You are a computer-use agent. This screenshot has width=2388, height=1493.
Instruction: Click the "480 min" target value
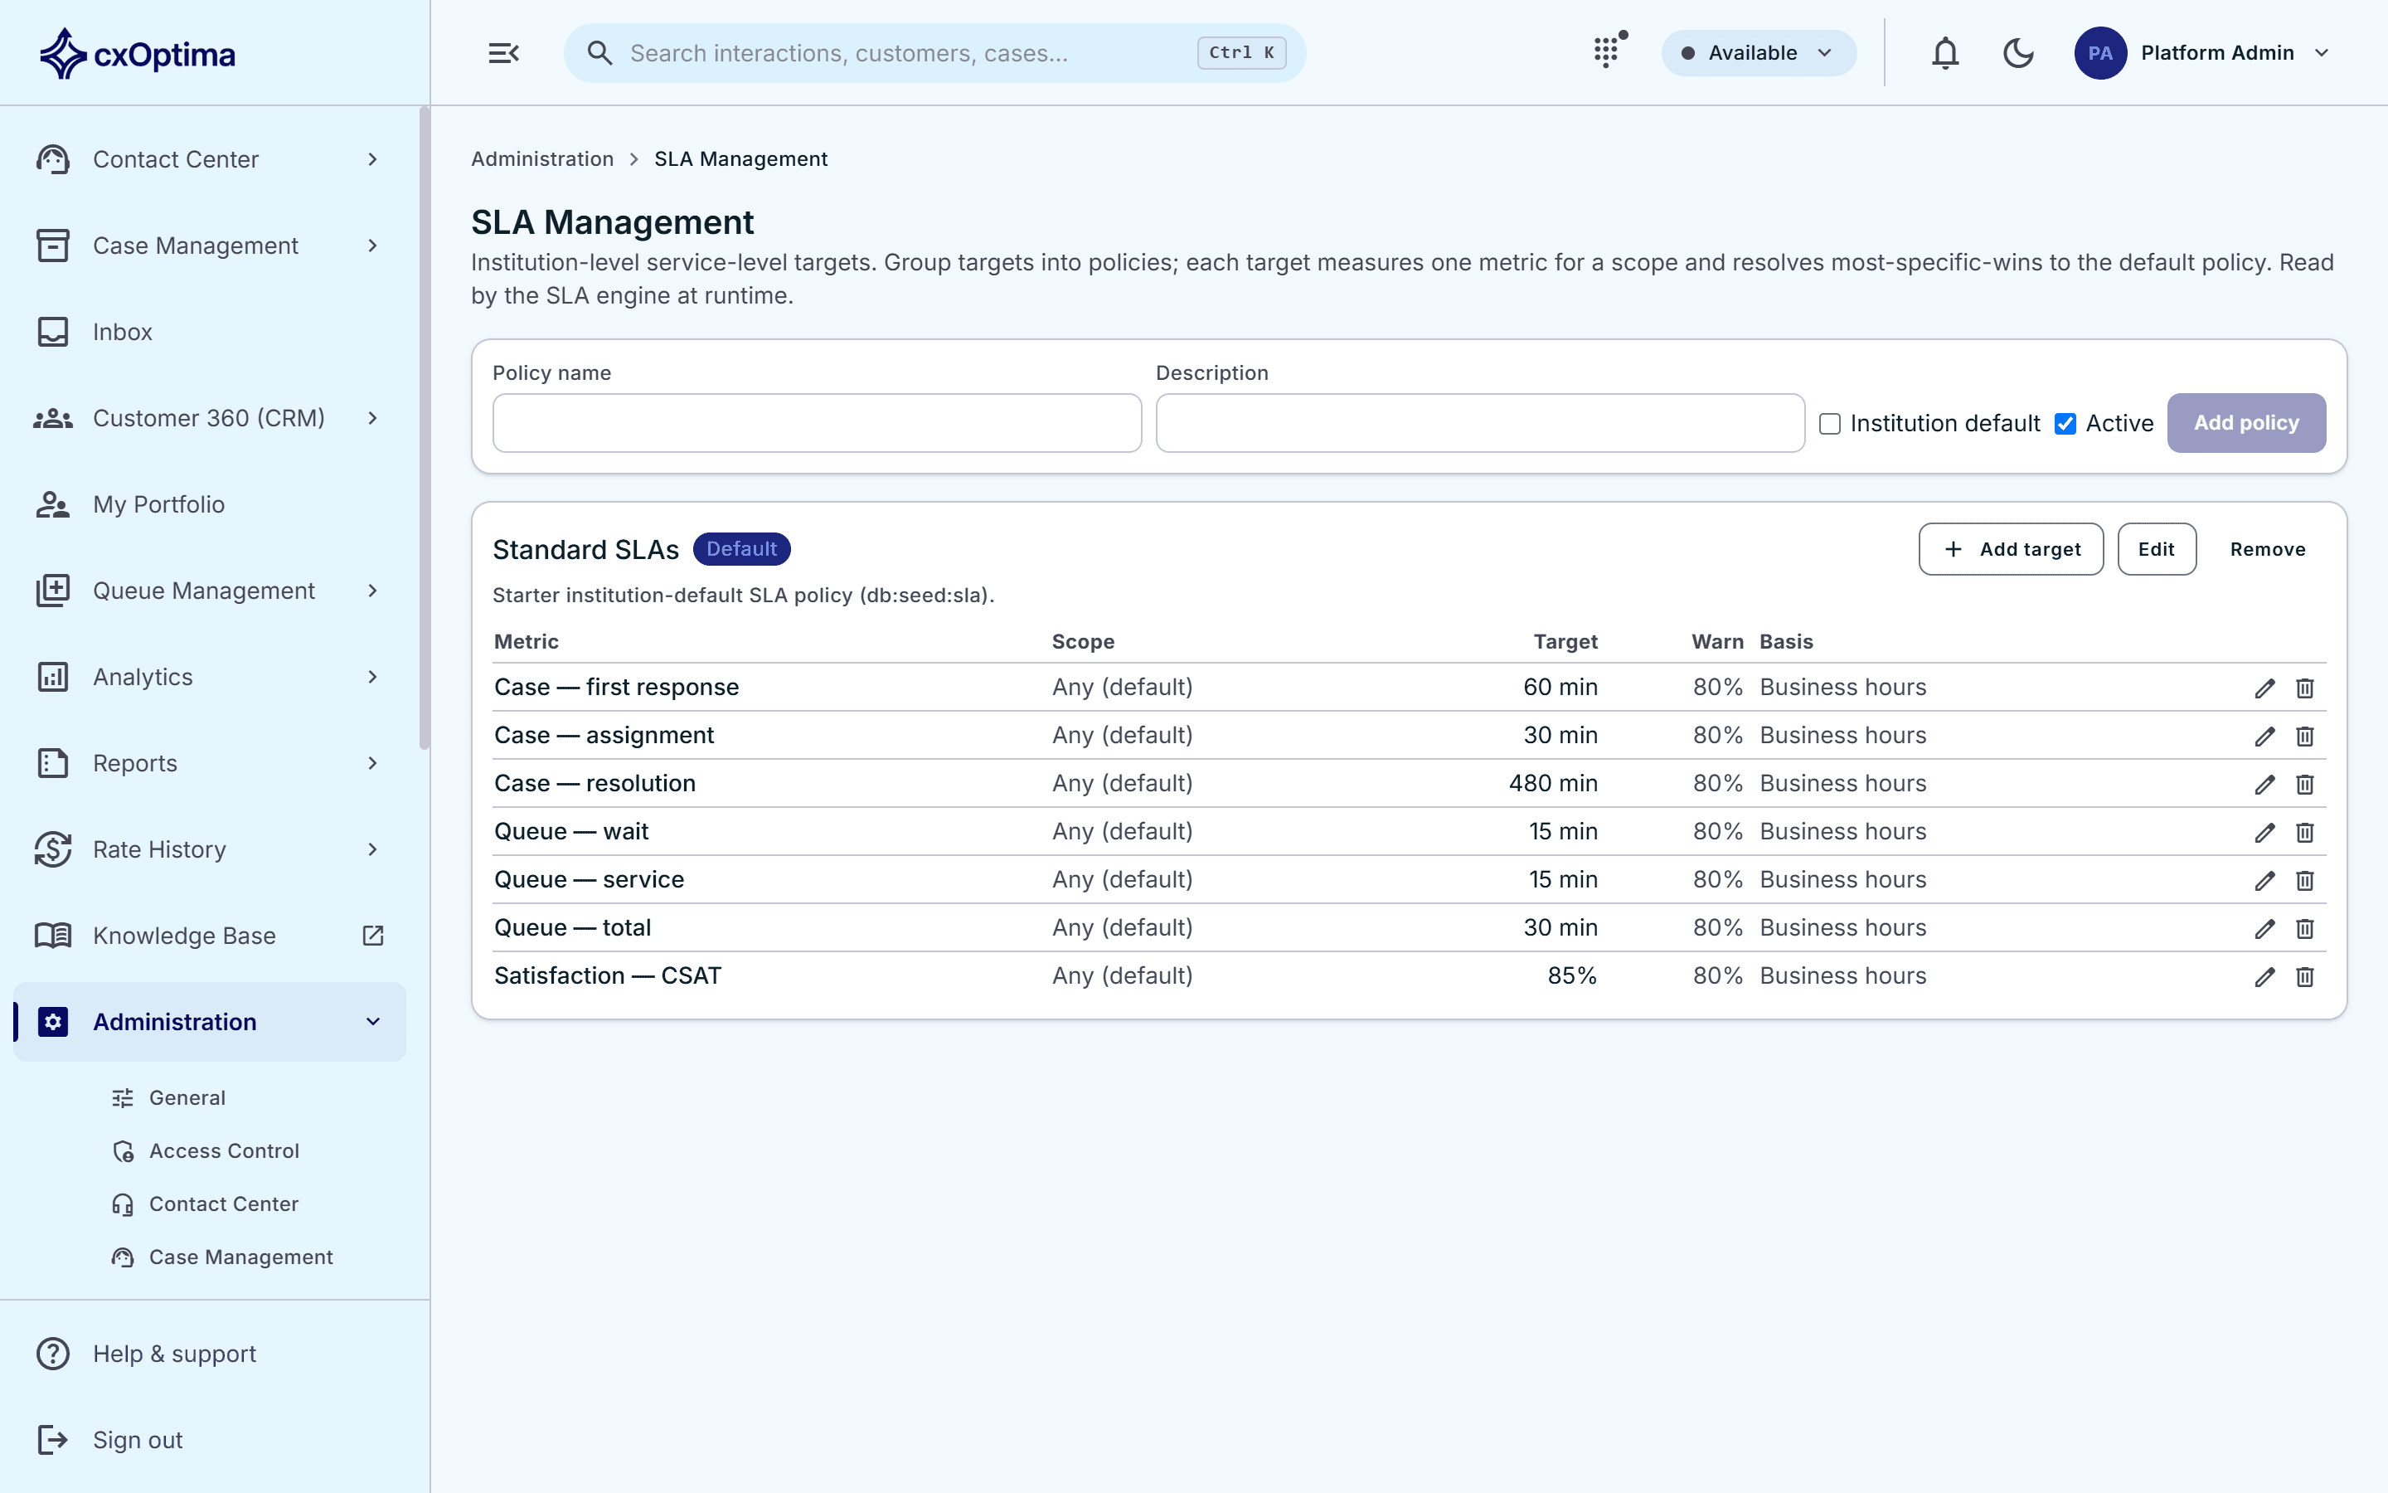pos(1552,784)
